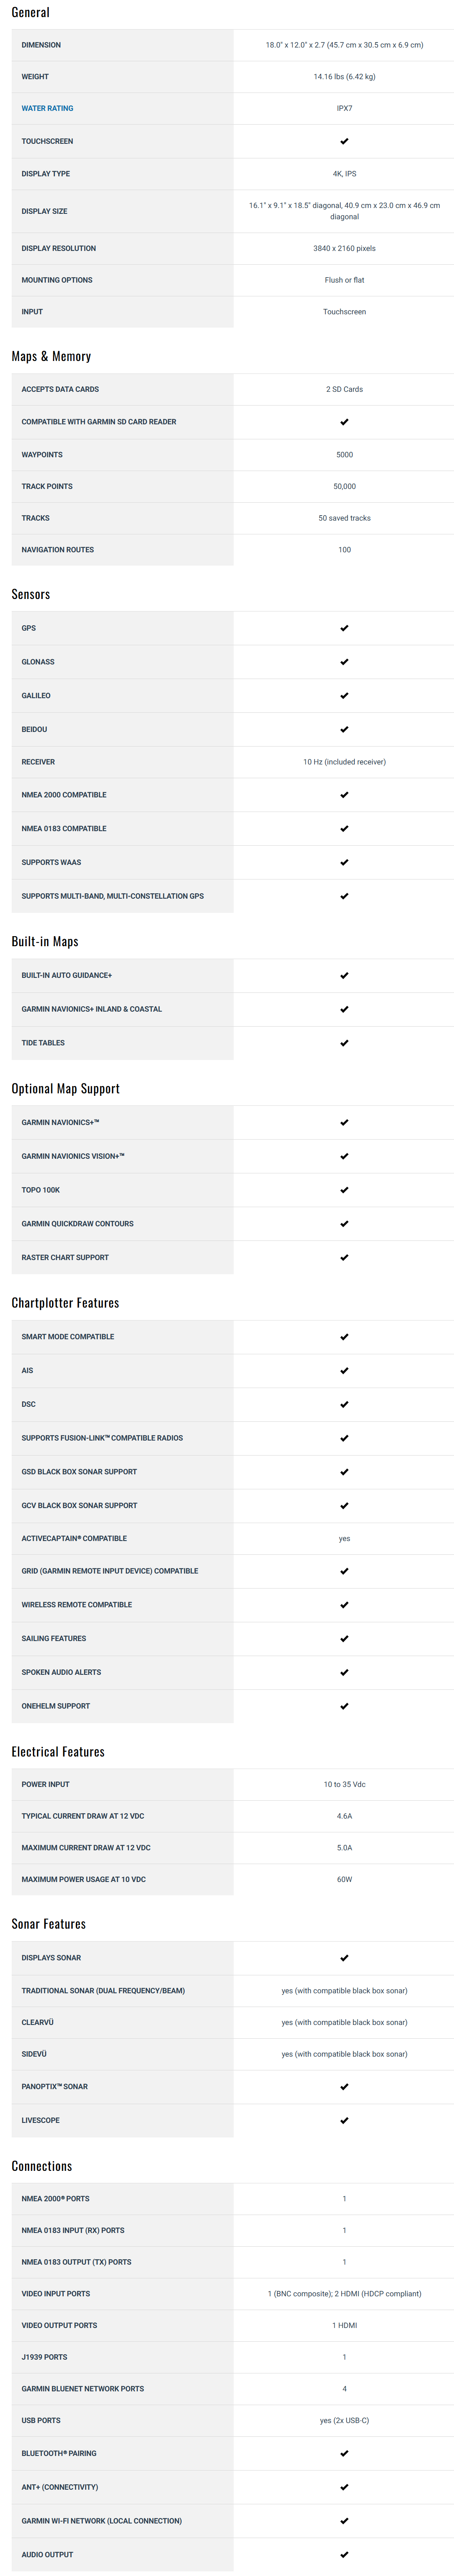
Task: Click the ActiveCaptain Compatible row label
Action: click(74, 1538)
